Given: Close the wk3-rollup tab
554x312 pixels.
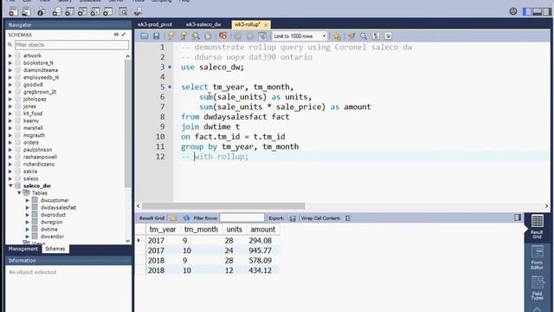Looking at the screenshot, I should pos(266,25).
